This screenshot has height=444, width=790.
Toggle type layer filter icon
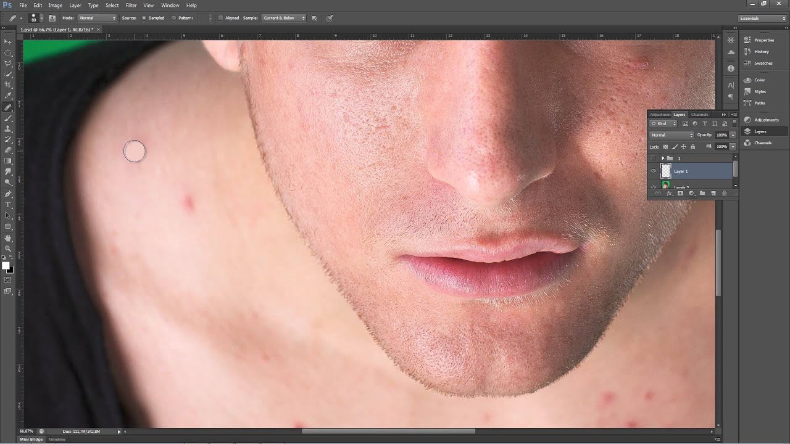point(705,123)
